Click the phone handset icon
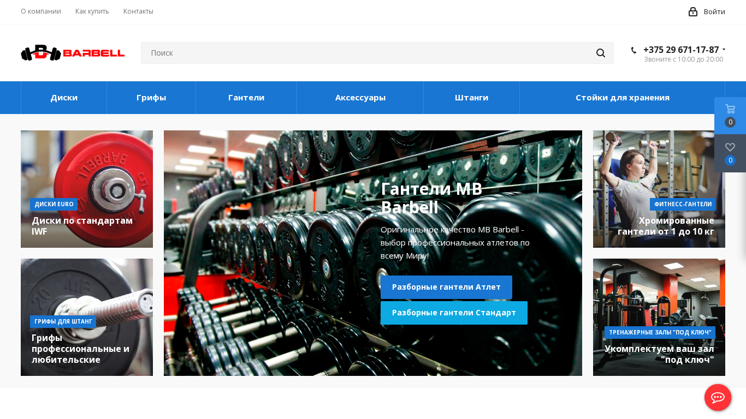Image resolution: width=746 pixels, height=419 pixels. 634,50
